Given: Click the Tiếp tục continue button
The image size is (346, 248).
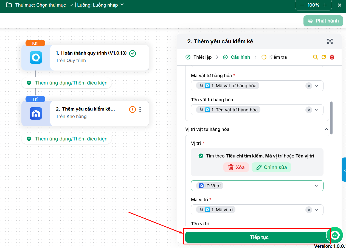Looking at the screenshot, I should [257, 237].
